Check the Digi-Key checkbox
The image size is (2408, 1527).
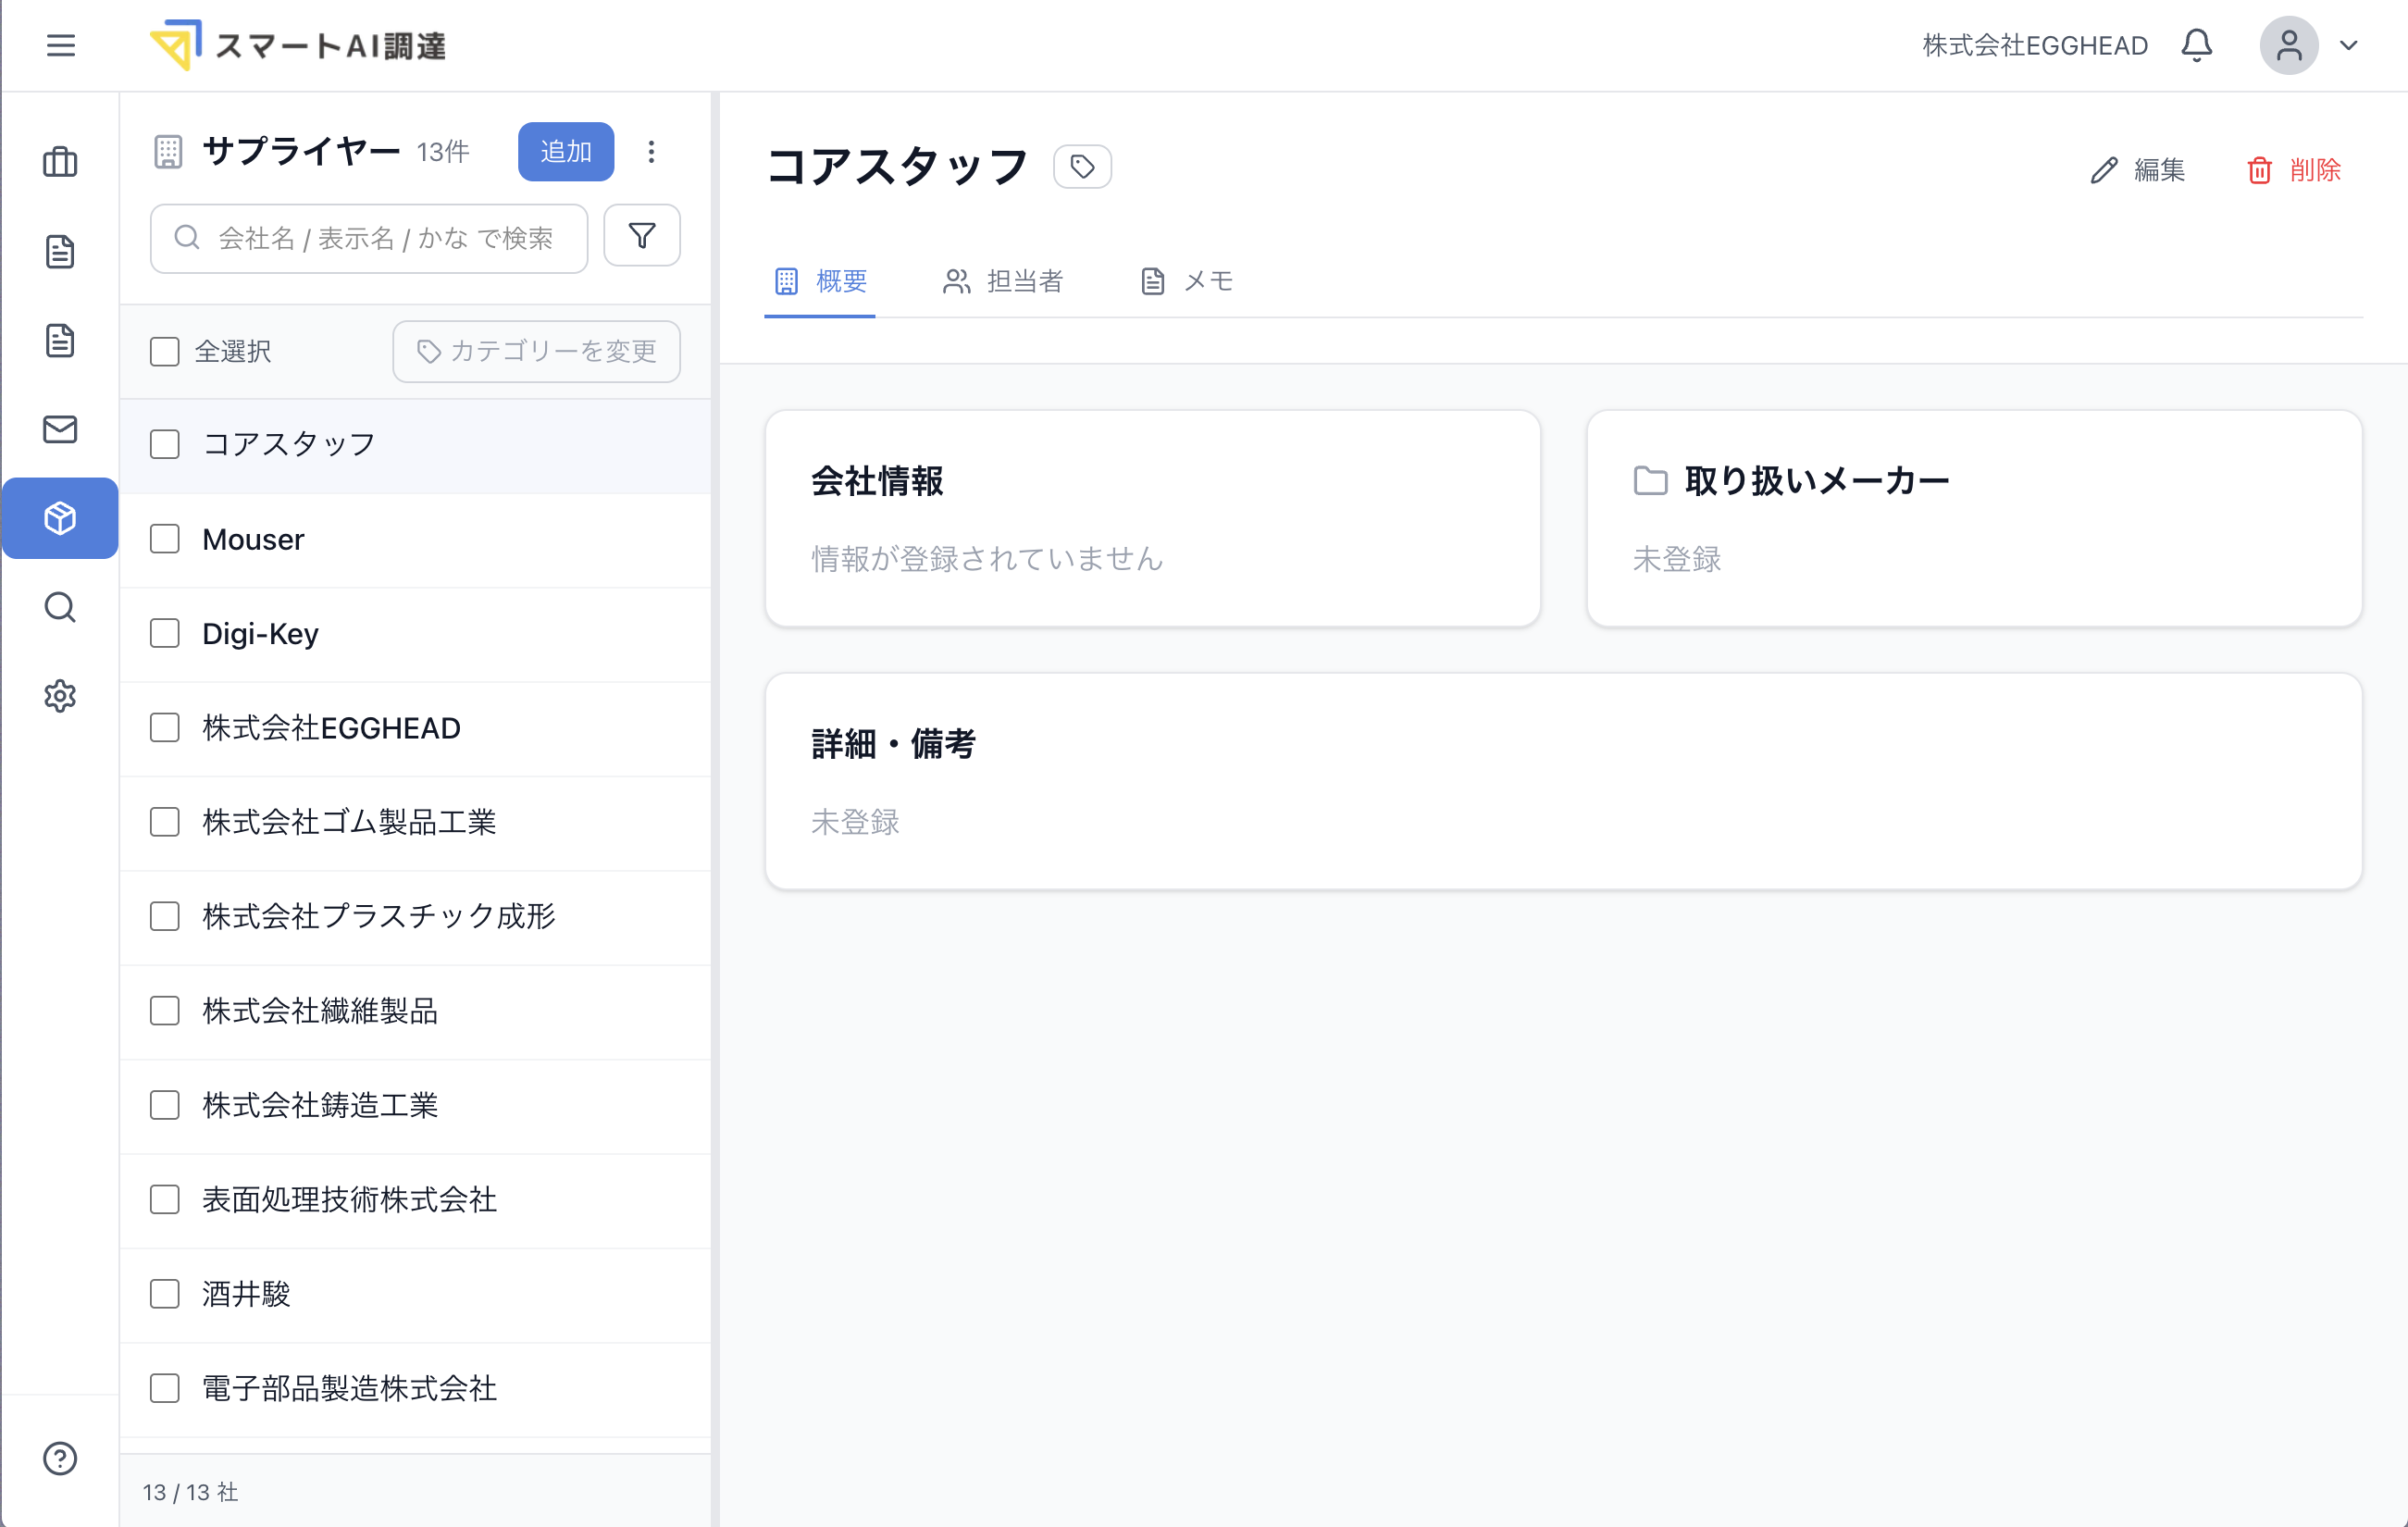[164, 633]
